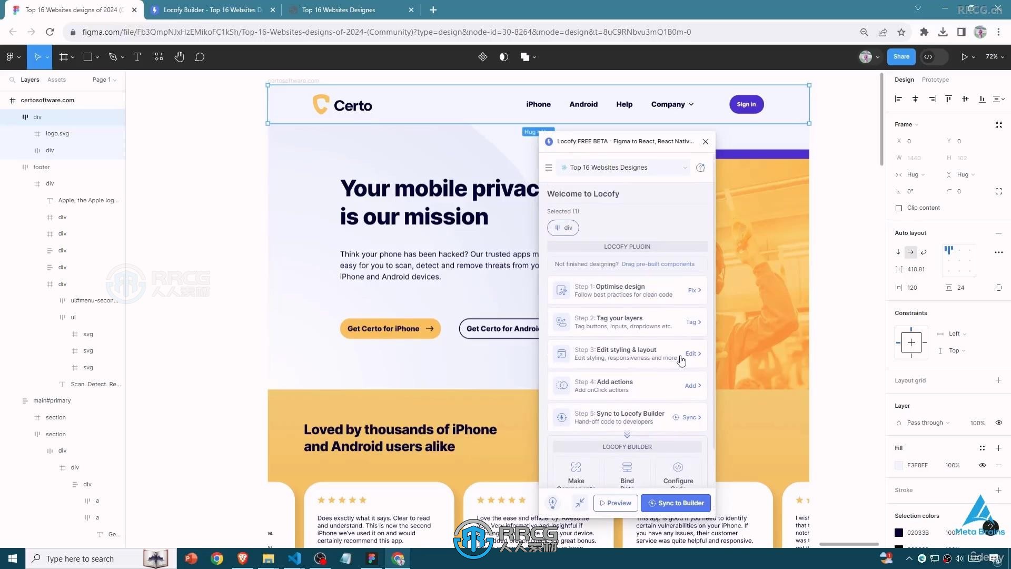Click Tag on Step 2 Tag your layers

(693, 322)
